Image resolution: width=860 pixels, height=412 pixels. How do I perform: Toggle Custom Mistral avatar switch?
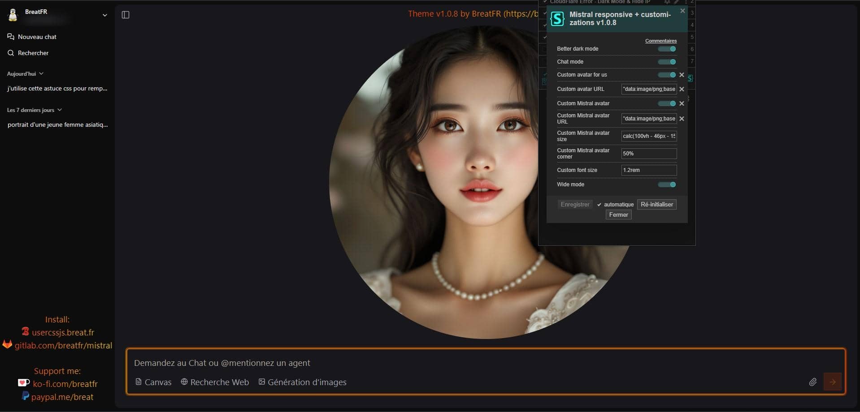pyautogui.click(x=667, y=103)
